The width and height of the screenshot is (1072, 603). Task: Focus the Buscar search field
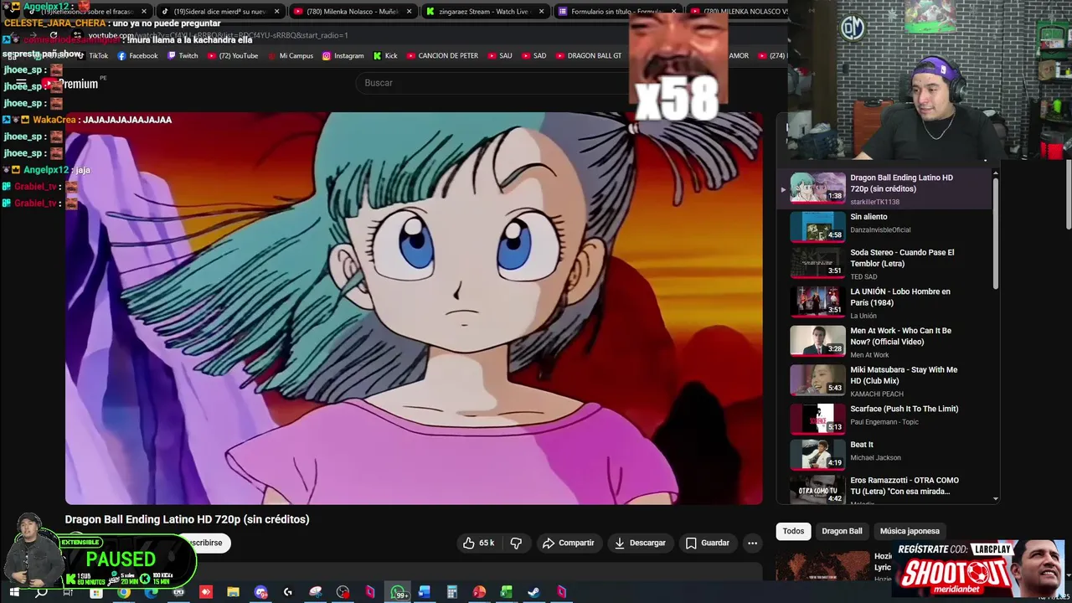point(494,83)
